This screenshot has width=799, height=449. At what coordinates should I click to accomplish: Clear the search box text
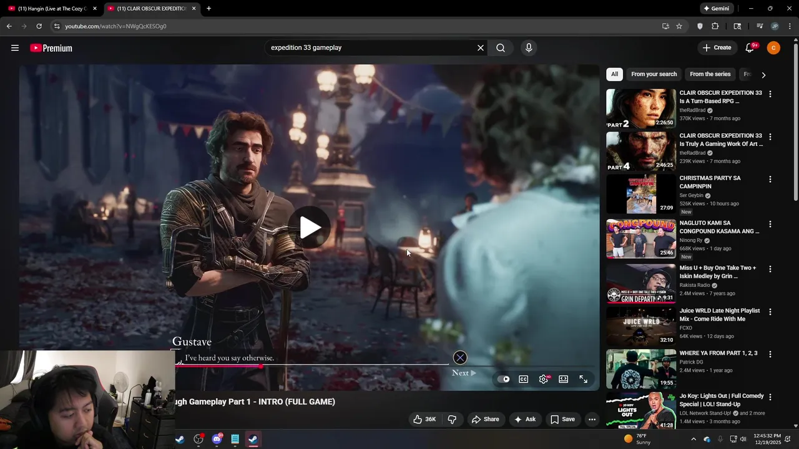pos(481,48)
